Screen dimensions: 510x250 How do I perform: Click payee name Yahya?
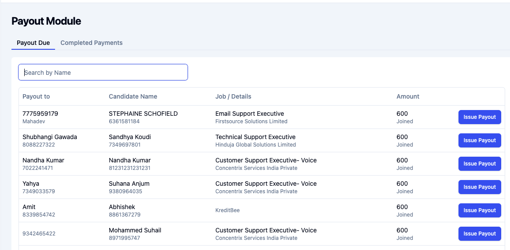pos(31,184)
